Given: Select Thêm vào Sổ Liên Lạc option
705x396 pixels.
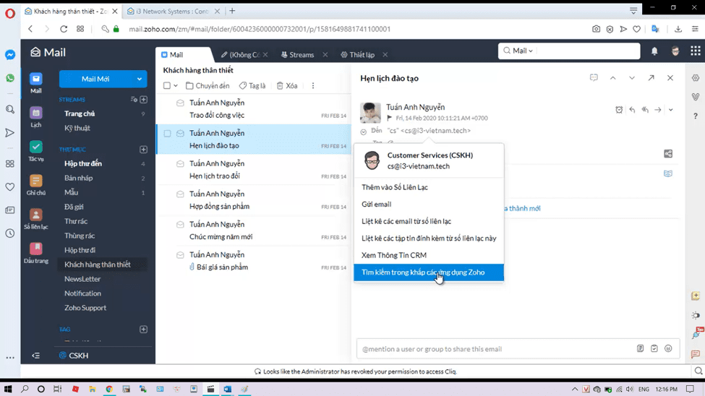Looking at the screenshot, I should click(x=395, y=187).
